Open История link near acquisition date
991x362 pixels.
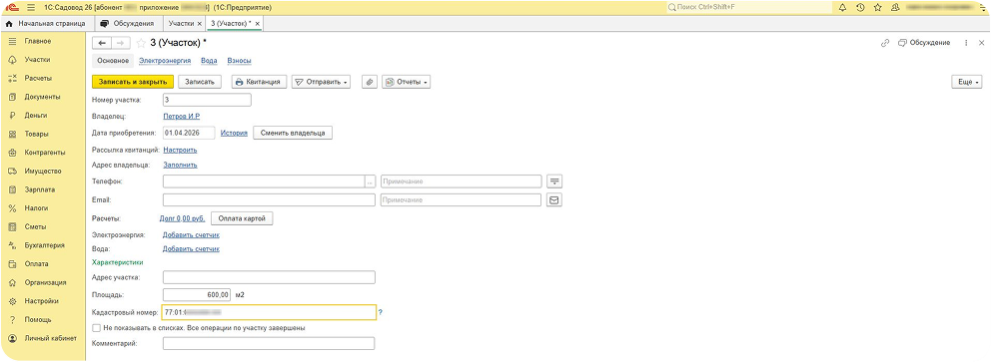[233, 133]
